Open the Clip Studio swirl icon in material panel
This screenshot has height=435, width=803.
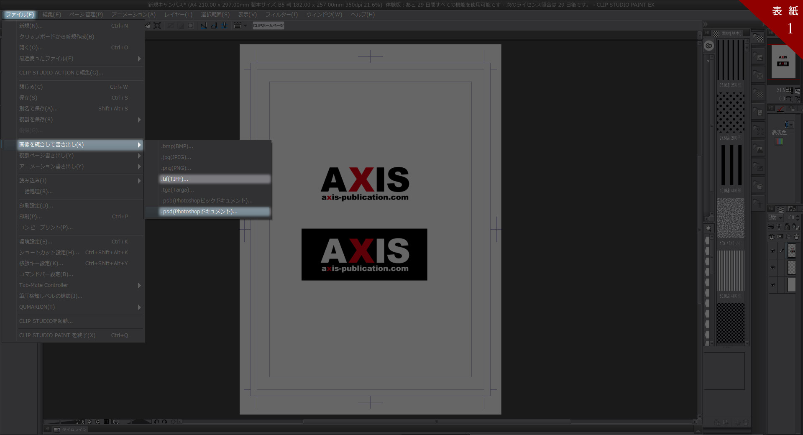point(709,46)
